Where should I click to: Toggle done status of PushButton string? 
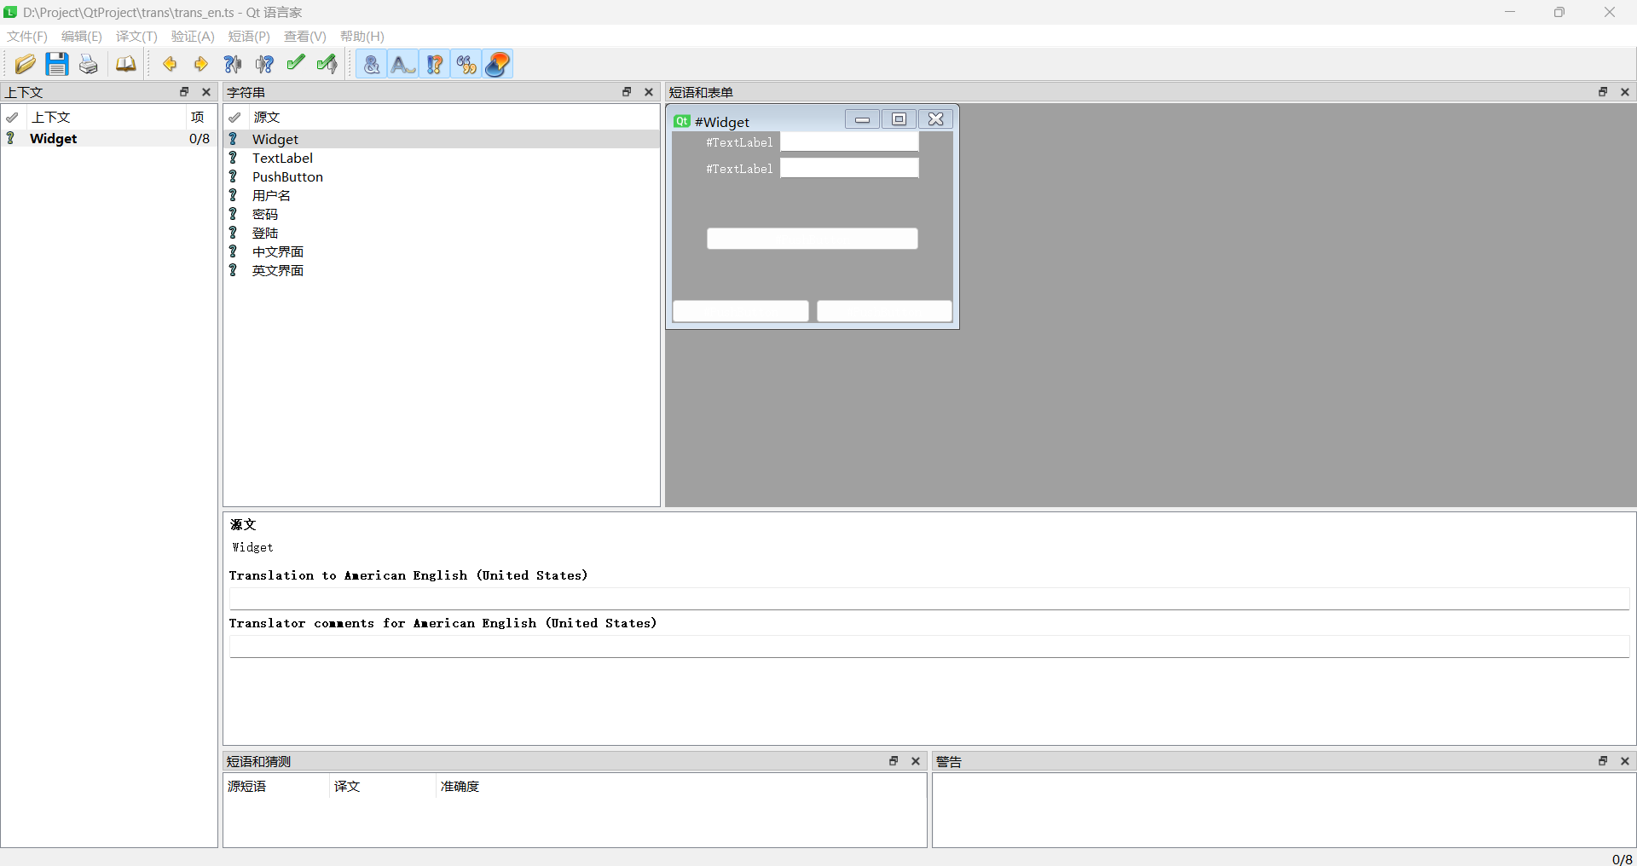click(x=233, y=176)
